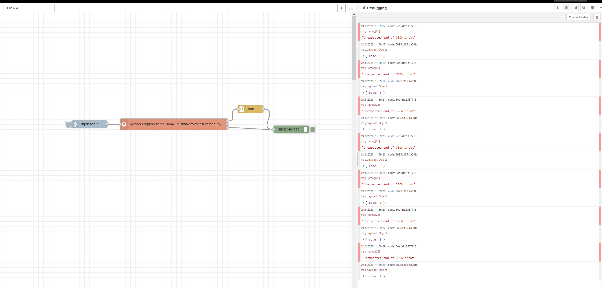
Task: Click the canvas vertical scrollbar thumb
Action: tap(354, 49)
